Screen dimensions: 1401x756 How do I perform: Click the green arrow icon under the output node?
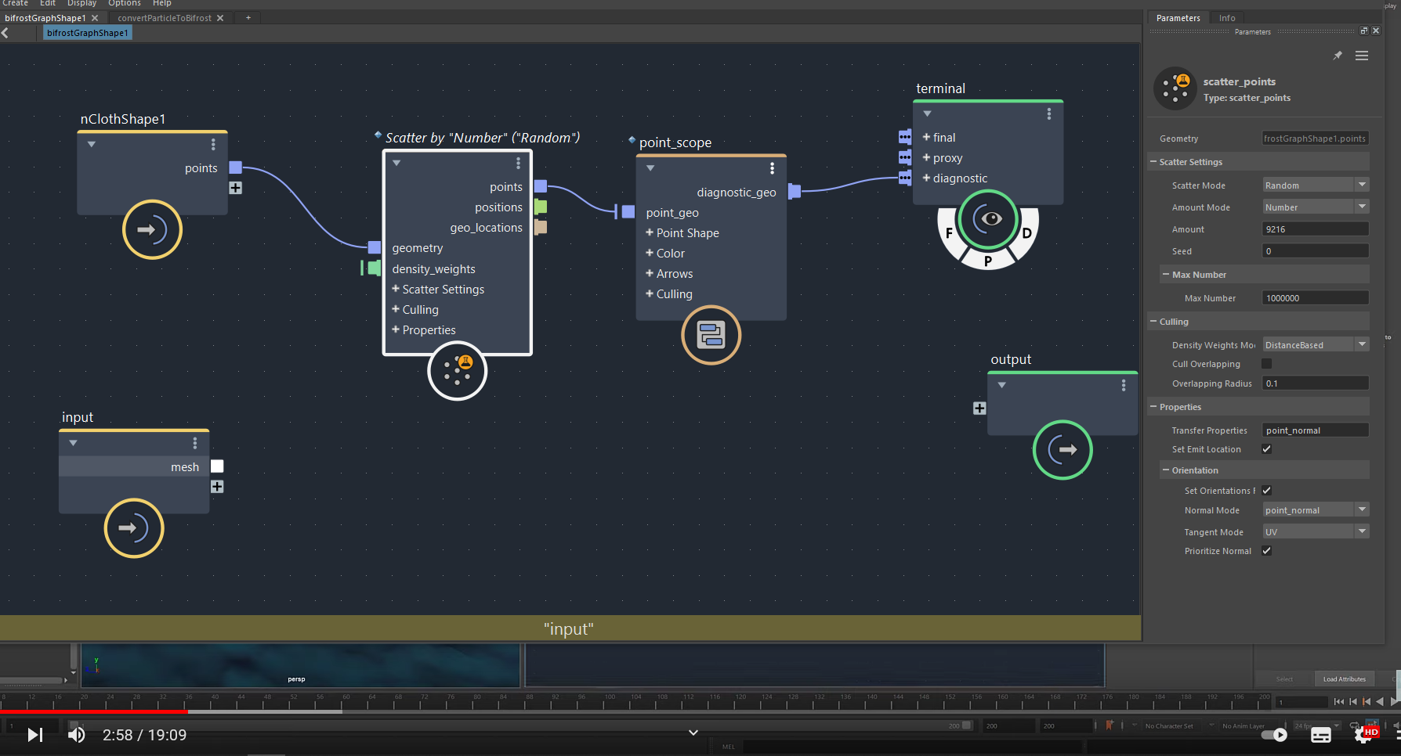coord(1063,450)
